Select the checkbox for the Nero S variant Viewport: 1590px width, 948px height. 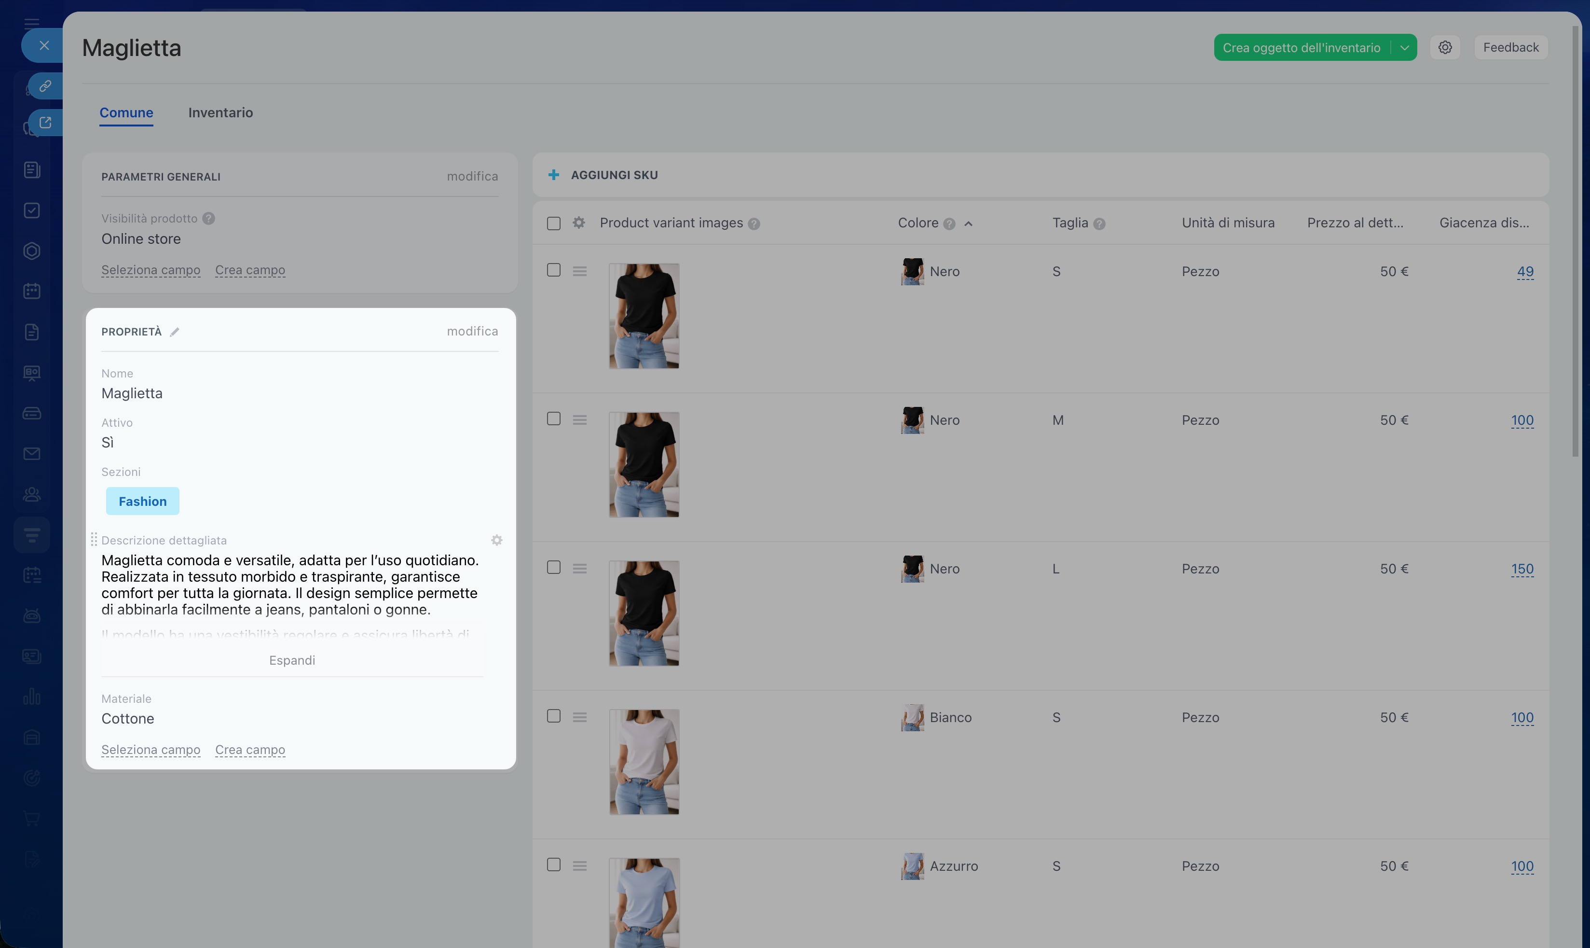pos(553,270)
